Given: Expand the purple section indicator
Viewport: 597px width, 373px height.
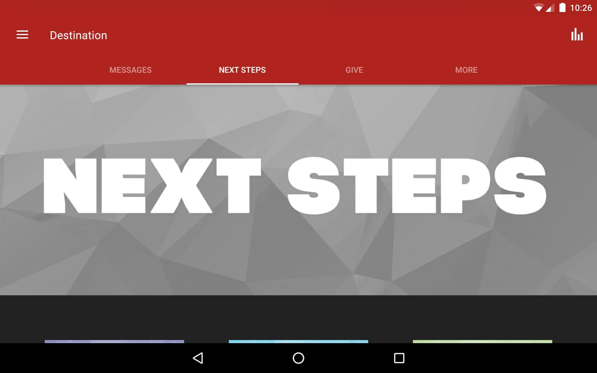Looking at the screenshot, I should (114, 341).
